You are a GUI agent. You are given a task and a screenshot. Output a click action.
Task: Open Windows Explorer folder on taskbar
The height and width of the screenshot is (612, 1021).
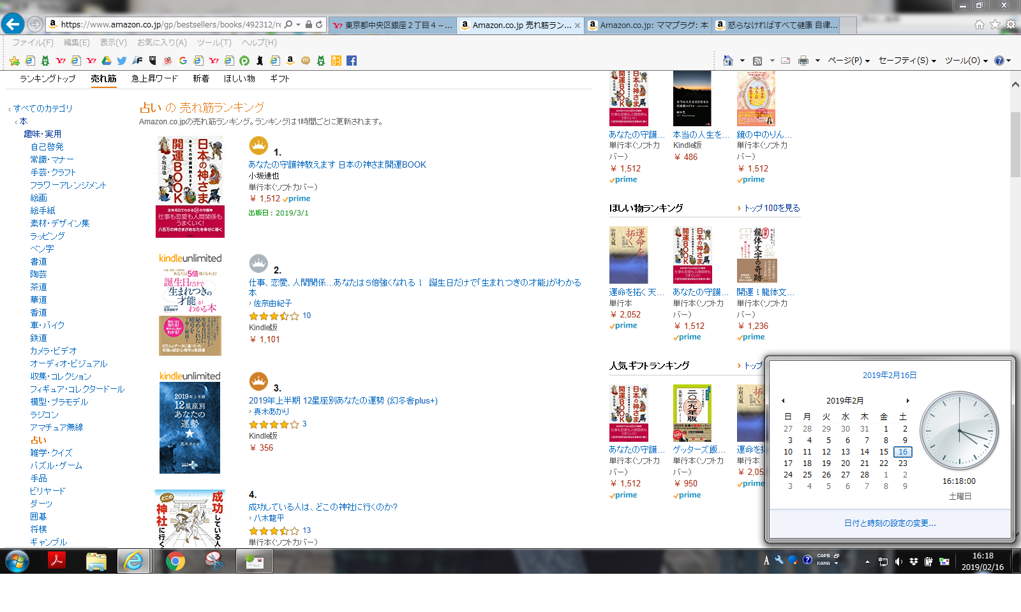coord(96,561)
